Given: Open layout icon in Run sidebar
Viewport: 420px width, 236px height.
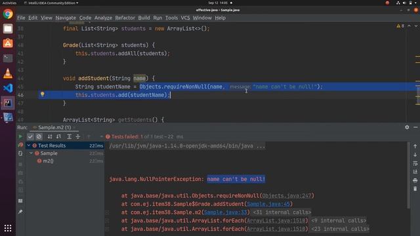Looking at the screenshot, I should point(20,201).
